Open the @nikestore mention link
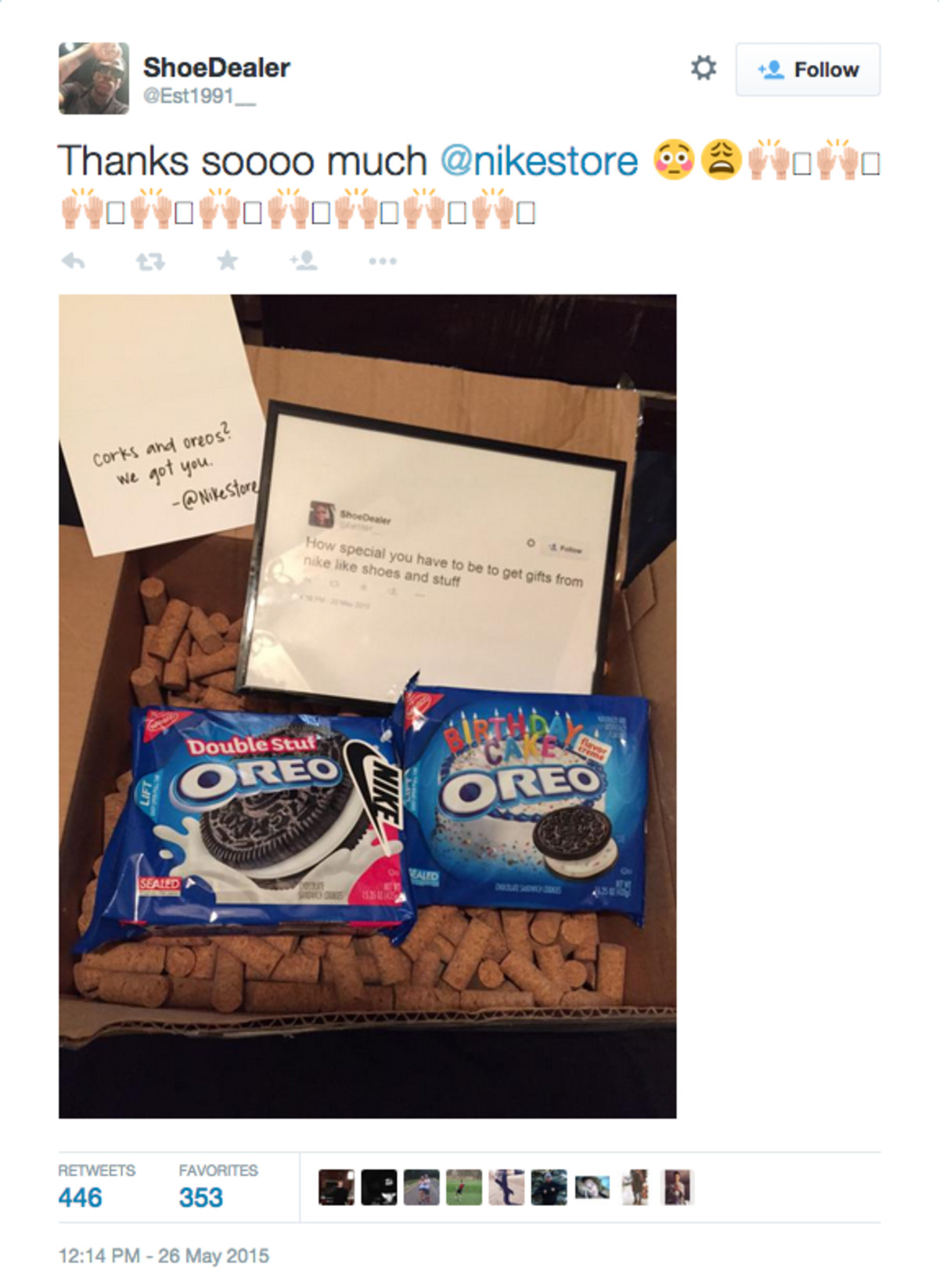 539,161
